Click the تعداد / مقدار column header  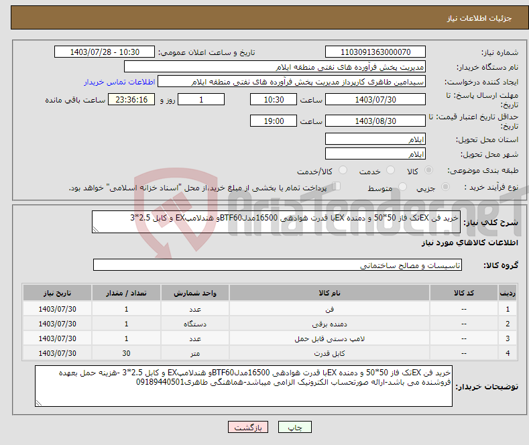point(126,293)
